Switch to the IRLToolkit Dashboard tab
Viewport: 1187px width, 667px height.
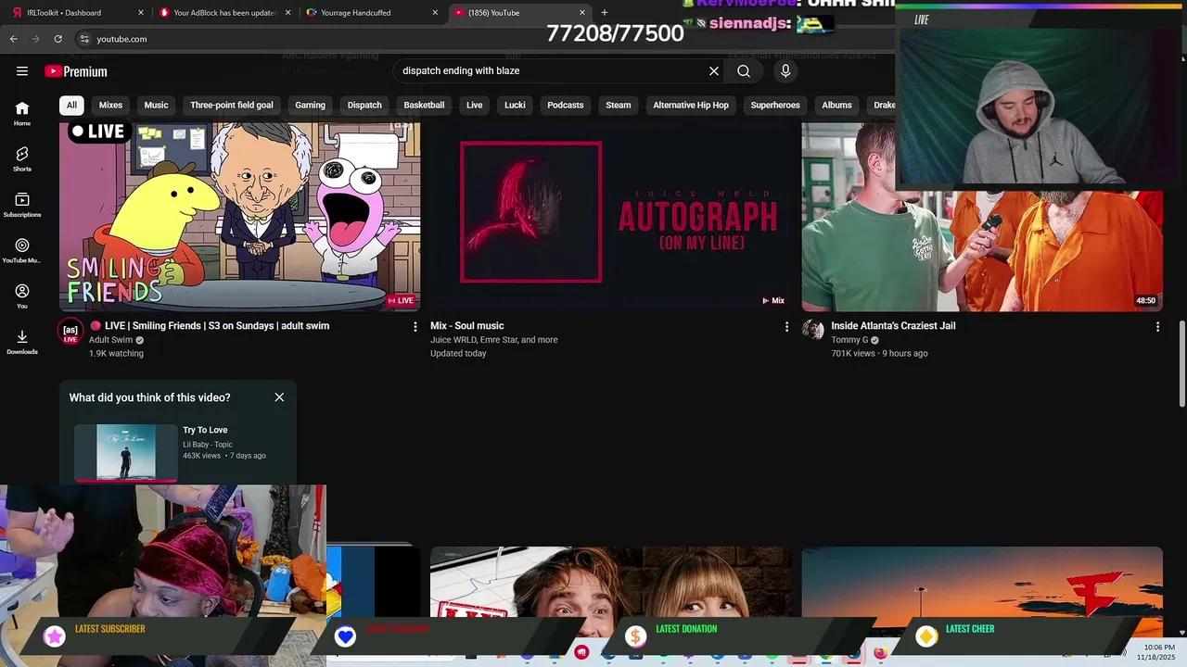coord(76,13)
